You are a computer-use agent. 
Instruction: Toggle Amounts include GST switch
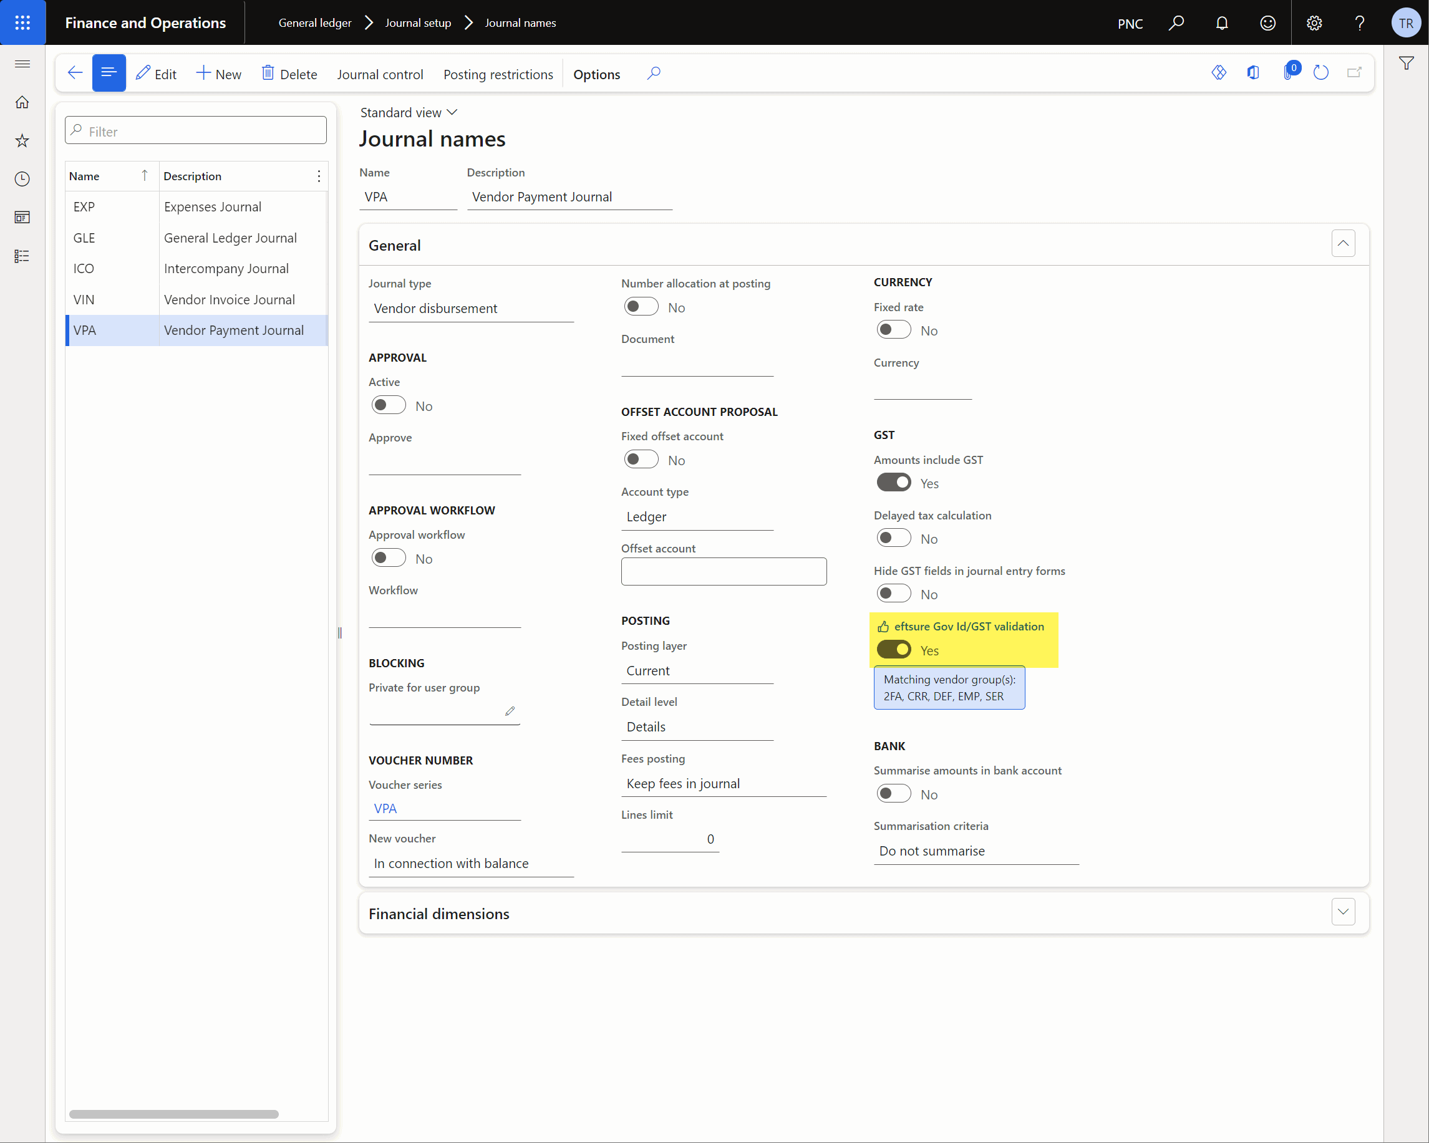[x=893, y=483]
